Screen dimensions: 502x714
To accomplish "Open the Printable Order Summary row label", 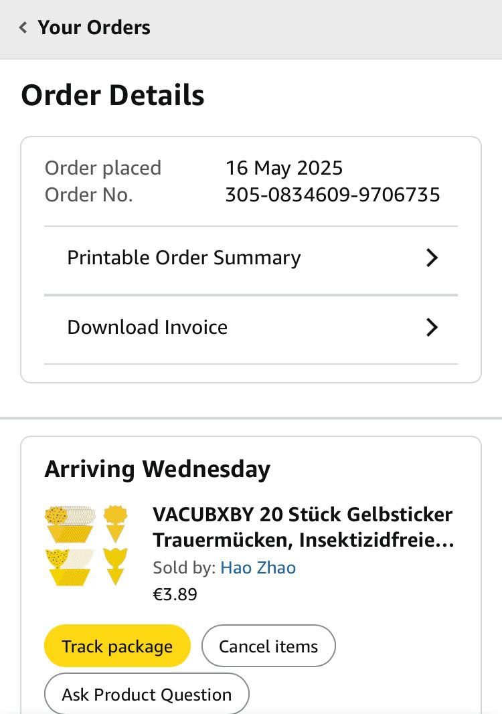I will click(183, 258).
